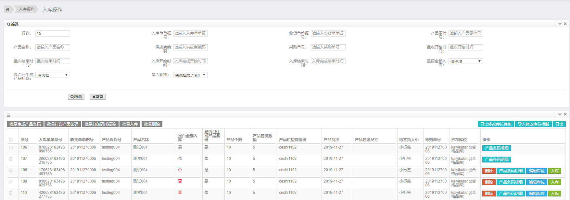The image size is (570, 200).
Task: Close the filter panel with X icon
Action: [565, 24]
